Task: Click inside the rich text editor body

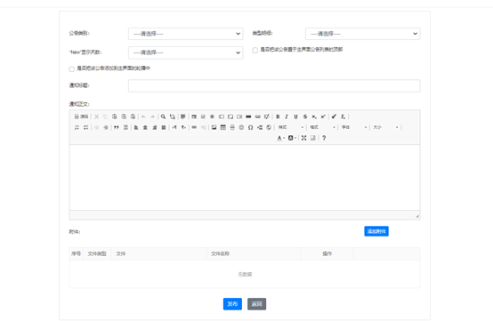Action: tap(245, 178)
